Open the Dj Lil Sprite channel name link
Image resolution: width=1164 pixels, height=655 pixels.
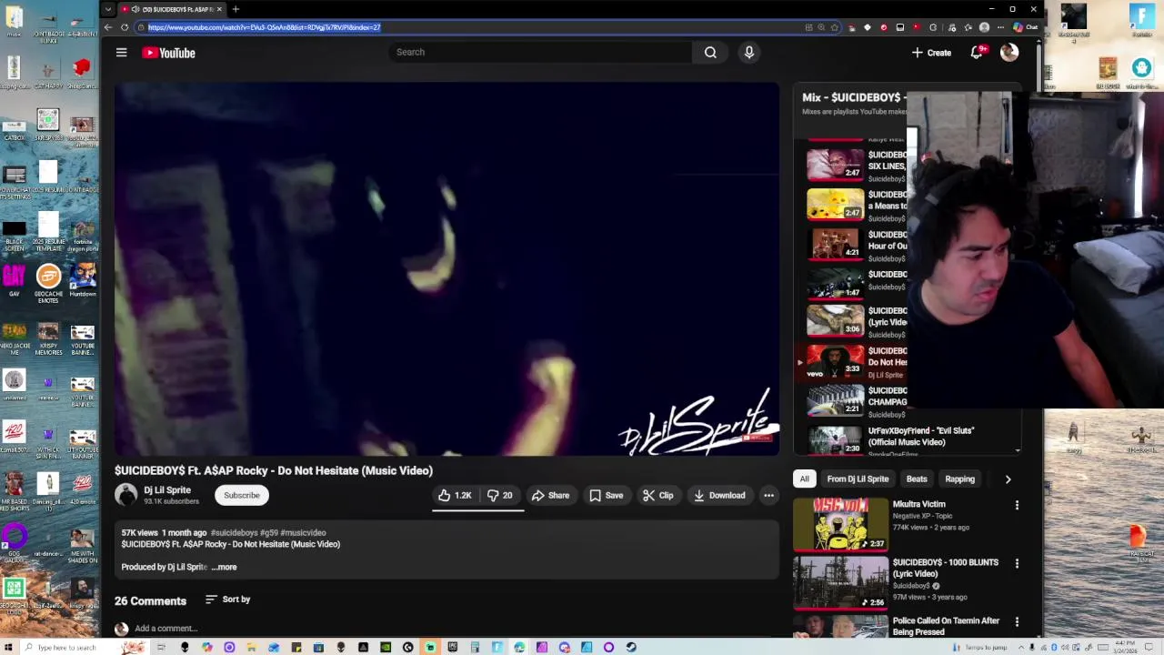(167, 489)
